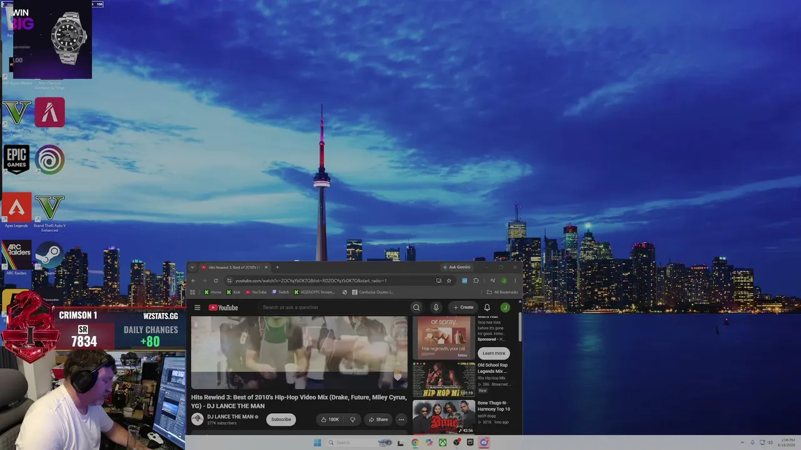The image size is (801, 450).
Task: Show hidden system tray icons chevron
Action: (742, 442)
